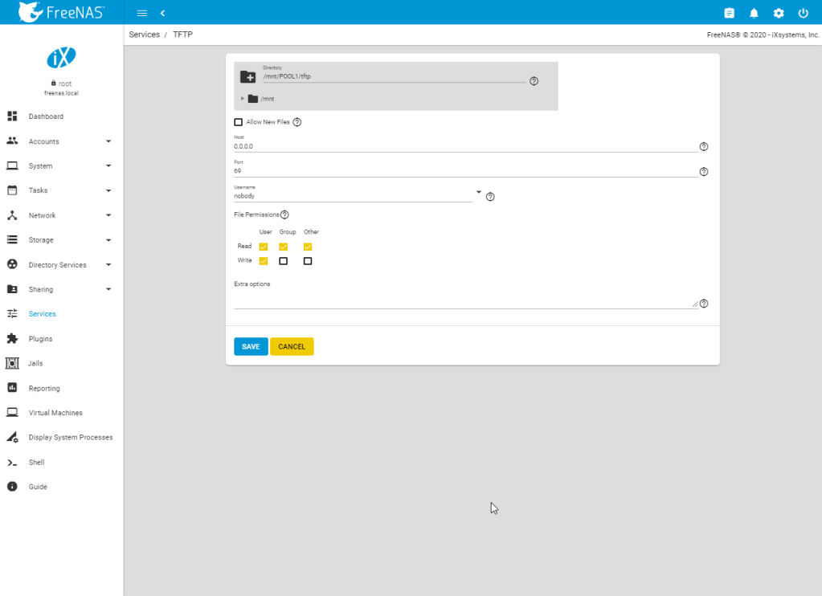The width and height of the screenshot is (822, 596).
Task: Go to Dashboard in the sidebar
Action: [46, 116]
